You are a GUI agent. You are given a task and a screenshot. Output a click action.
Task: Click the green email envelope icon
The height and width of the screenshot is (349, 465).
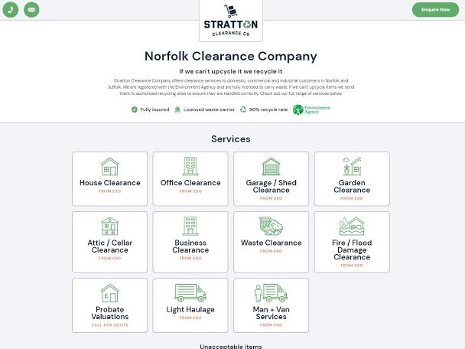31,9
